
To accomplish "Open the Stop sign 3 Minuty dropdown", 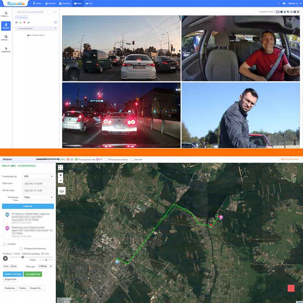I will pos(45,266).
